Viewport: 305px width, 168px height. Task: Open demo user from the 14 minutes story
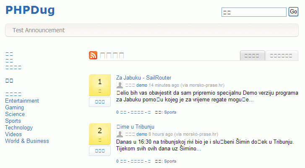click(x=142, y=85)
